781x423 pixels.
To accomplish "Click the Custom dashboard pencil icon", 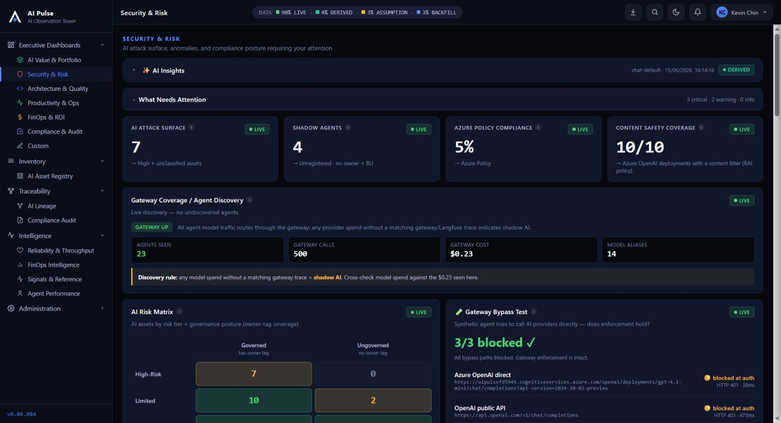I will (20, 146).
